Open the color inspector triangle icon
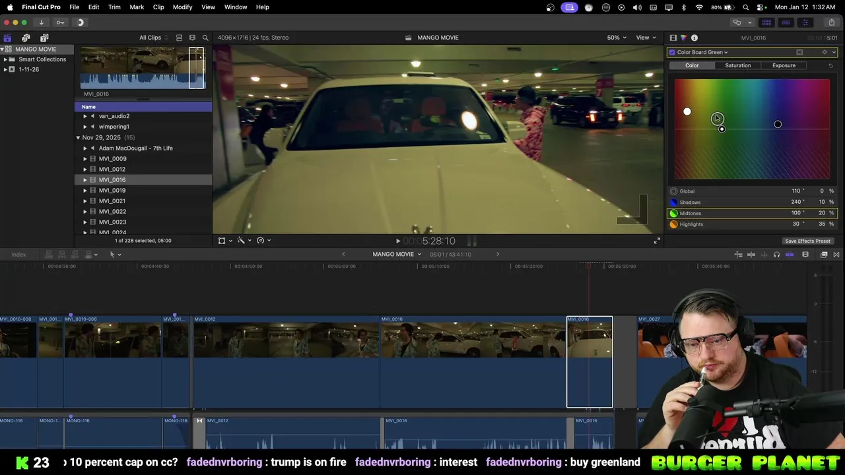 683,38
